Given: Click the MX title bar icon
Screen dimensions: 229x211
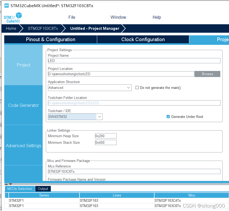Looking at the screenshot, I should tap(7, 6).
